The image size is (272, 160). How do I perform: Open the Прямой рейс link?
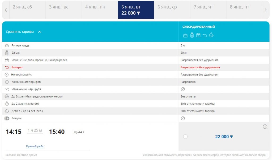click(35, 146)
